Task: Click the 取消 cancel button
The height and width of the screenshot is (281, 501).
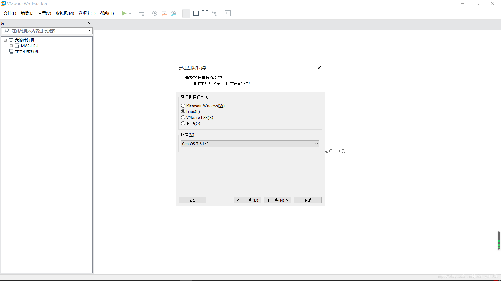Action: point(308,200)
